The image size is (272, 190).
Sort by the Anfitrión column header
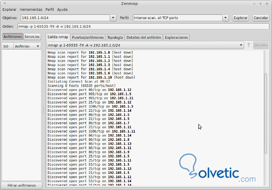27,47
